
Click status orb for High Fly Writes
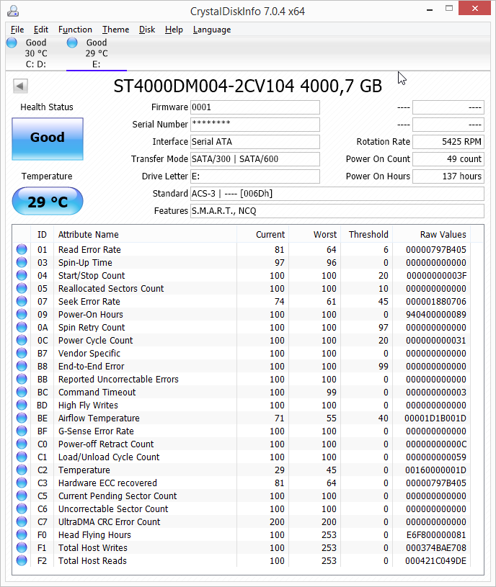coord(22,405)
